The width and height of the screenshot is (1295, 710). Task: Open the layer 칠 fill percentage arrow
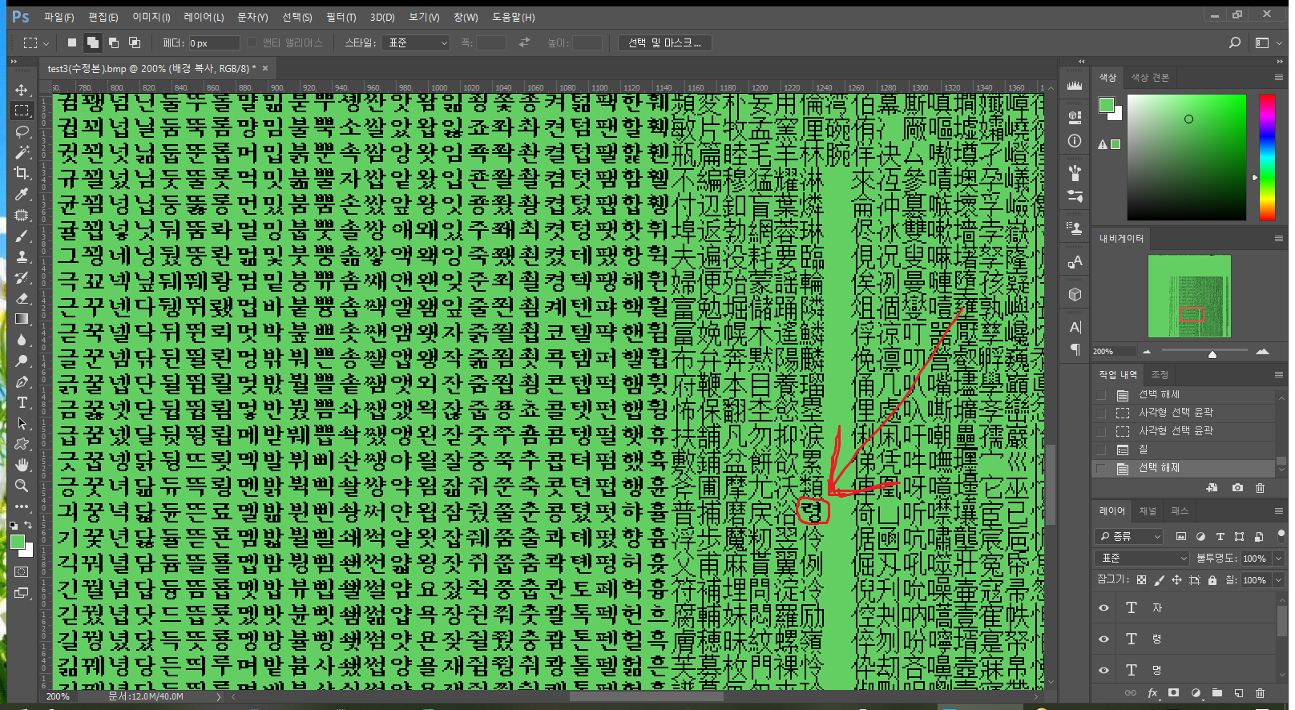pos(1278,580)
